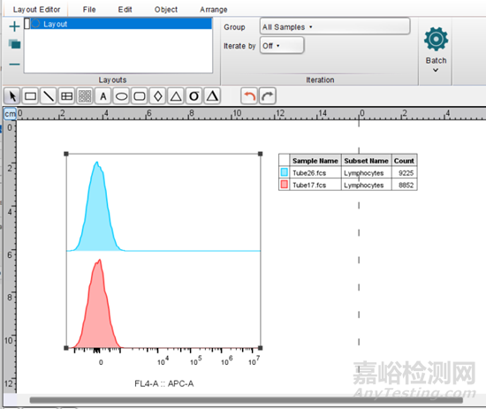Insert a table with the table tool
Screen dimensions: 486x409
[x=66, y=96]
